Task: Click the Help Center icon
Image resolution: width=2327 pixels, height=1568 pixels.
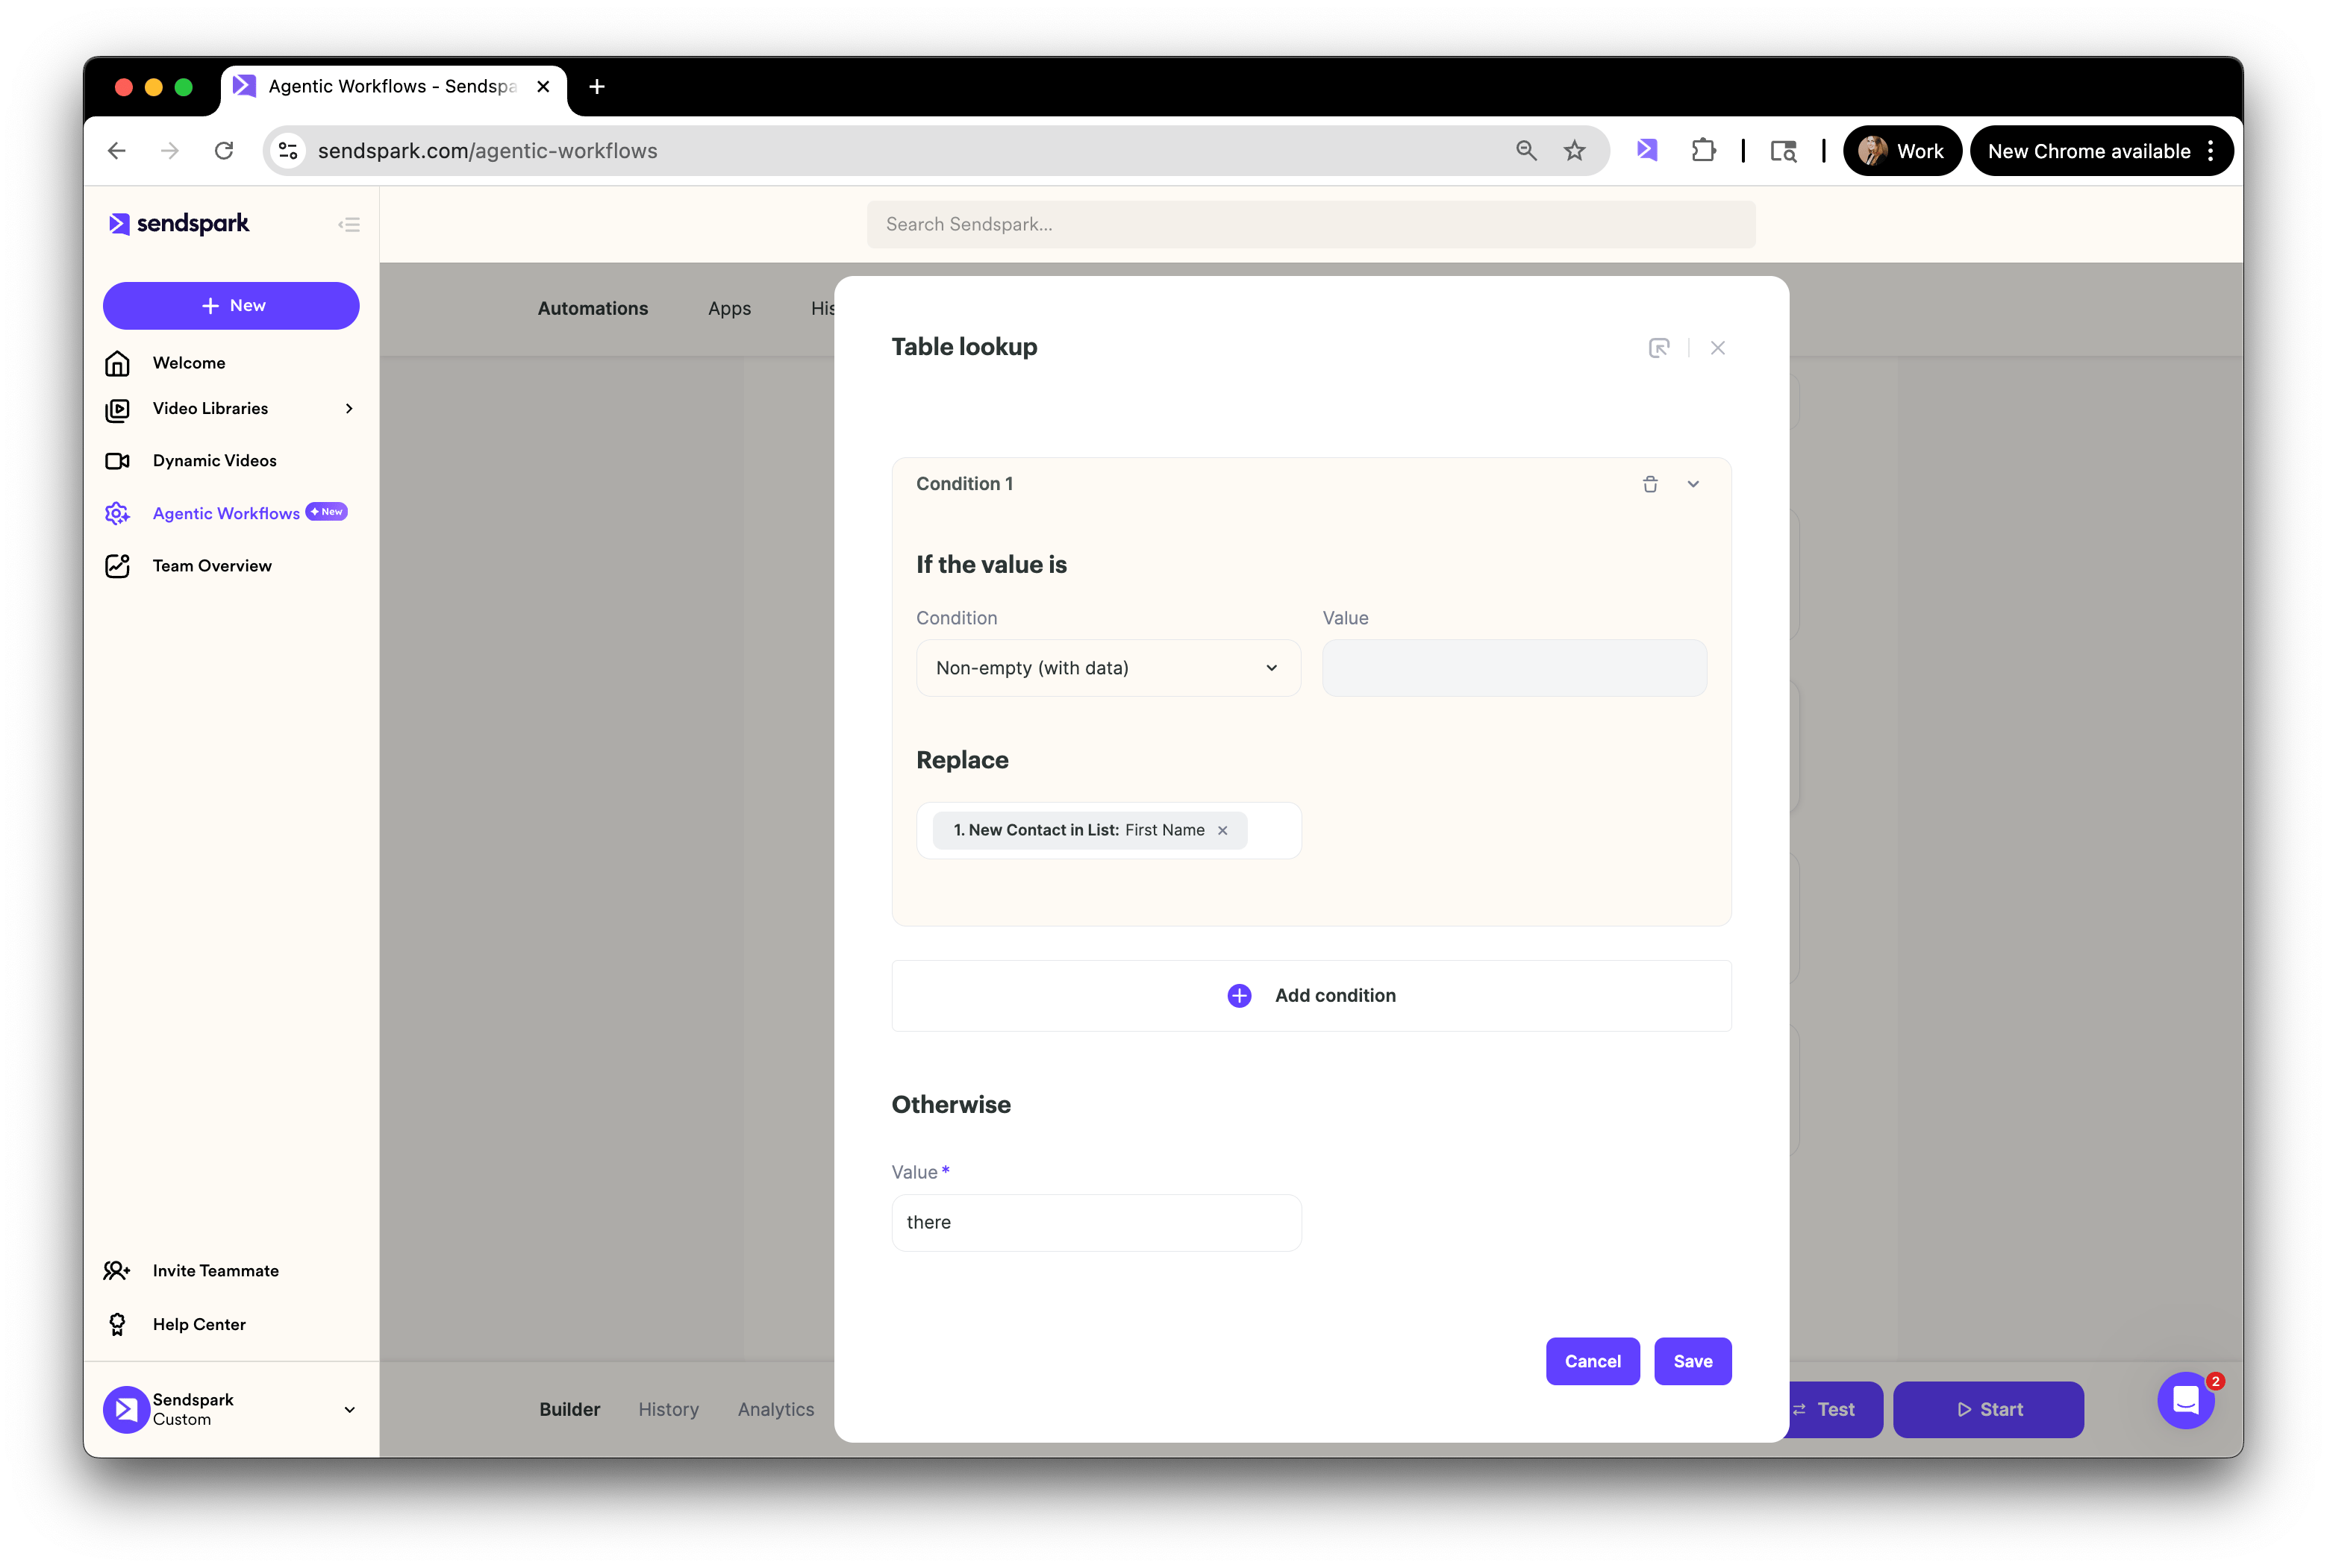Action: coord(117,1324)
